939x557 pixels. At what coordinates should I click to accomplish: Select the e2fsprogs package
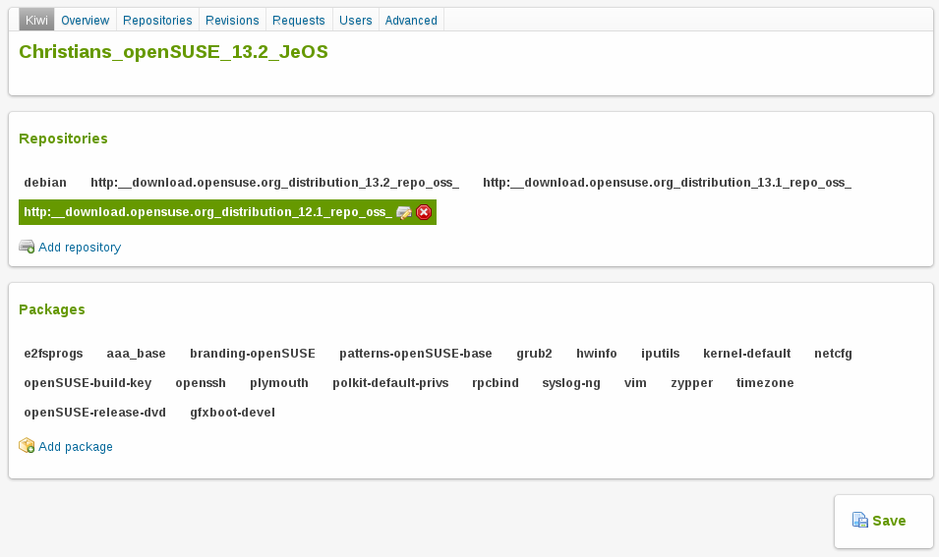(x=53, y=354)
